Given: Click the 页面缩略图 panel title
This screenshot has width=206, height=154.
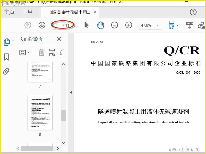Looking at the screenshot, I should [x=31, y=39].
